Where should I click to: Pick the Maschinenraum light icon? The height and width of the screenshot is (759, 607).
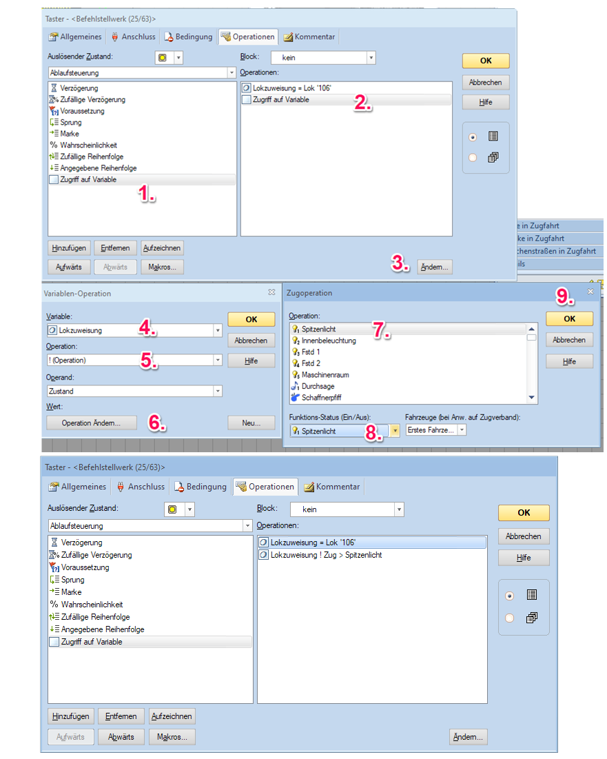[296, 374]
